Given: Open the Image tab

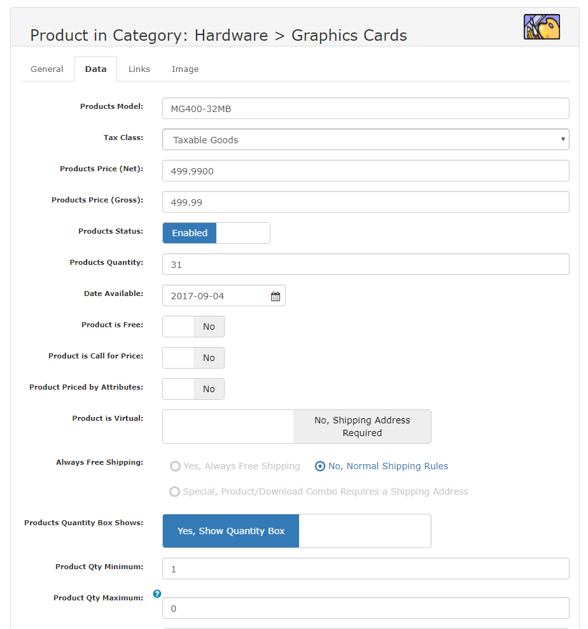Looking at the screenshot, I should (x=185, y=69).
